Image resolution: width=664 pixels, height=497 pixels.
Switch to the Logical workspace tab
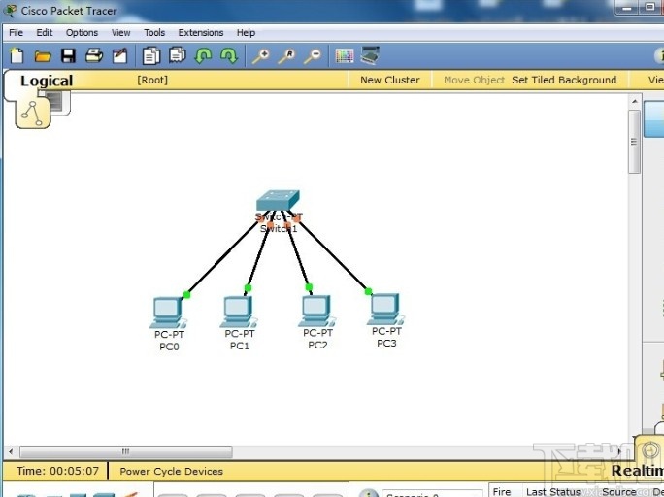pos(47,81)
